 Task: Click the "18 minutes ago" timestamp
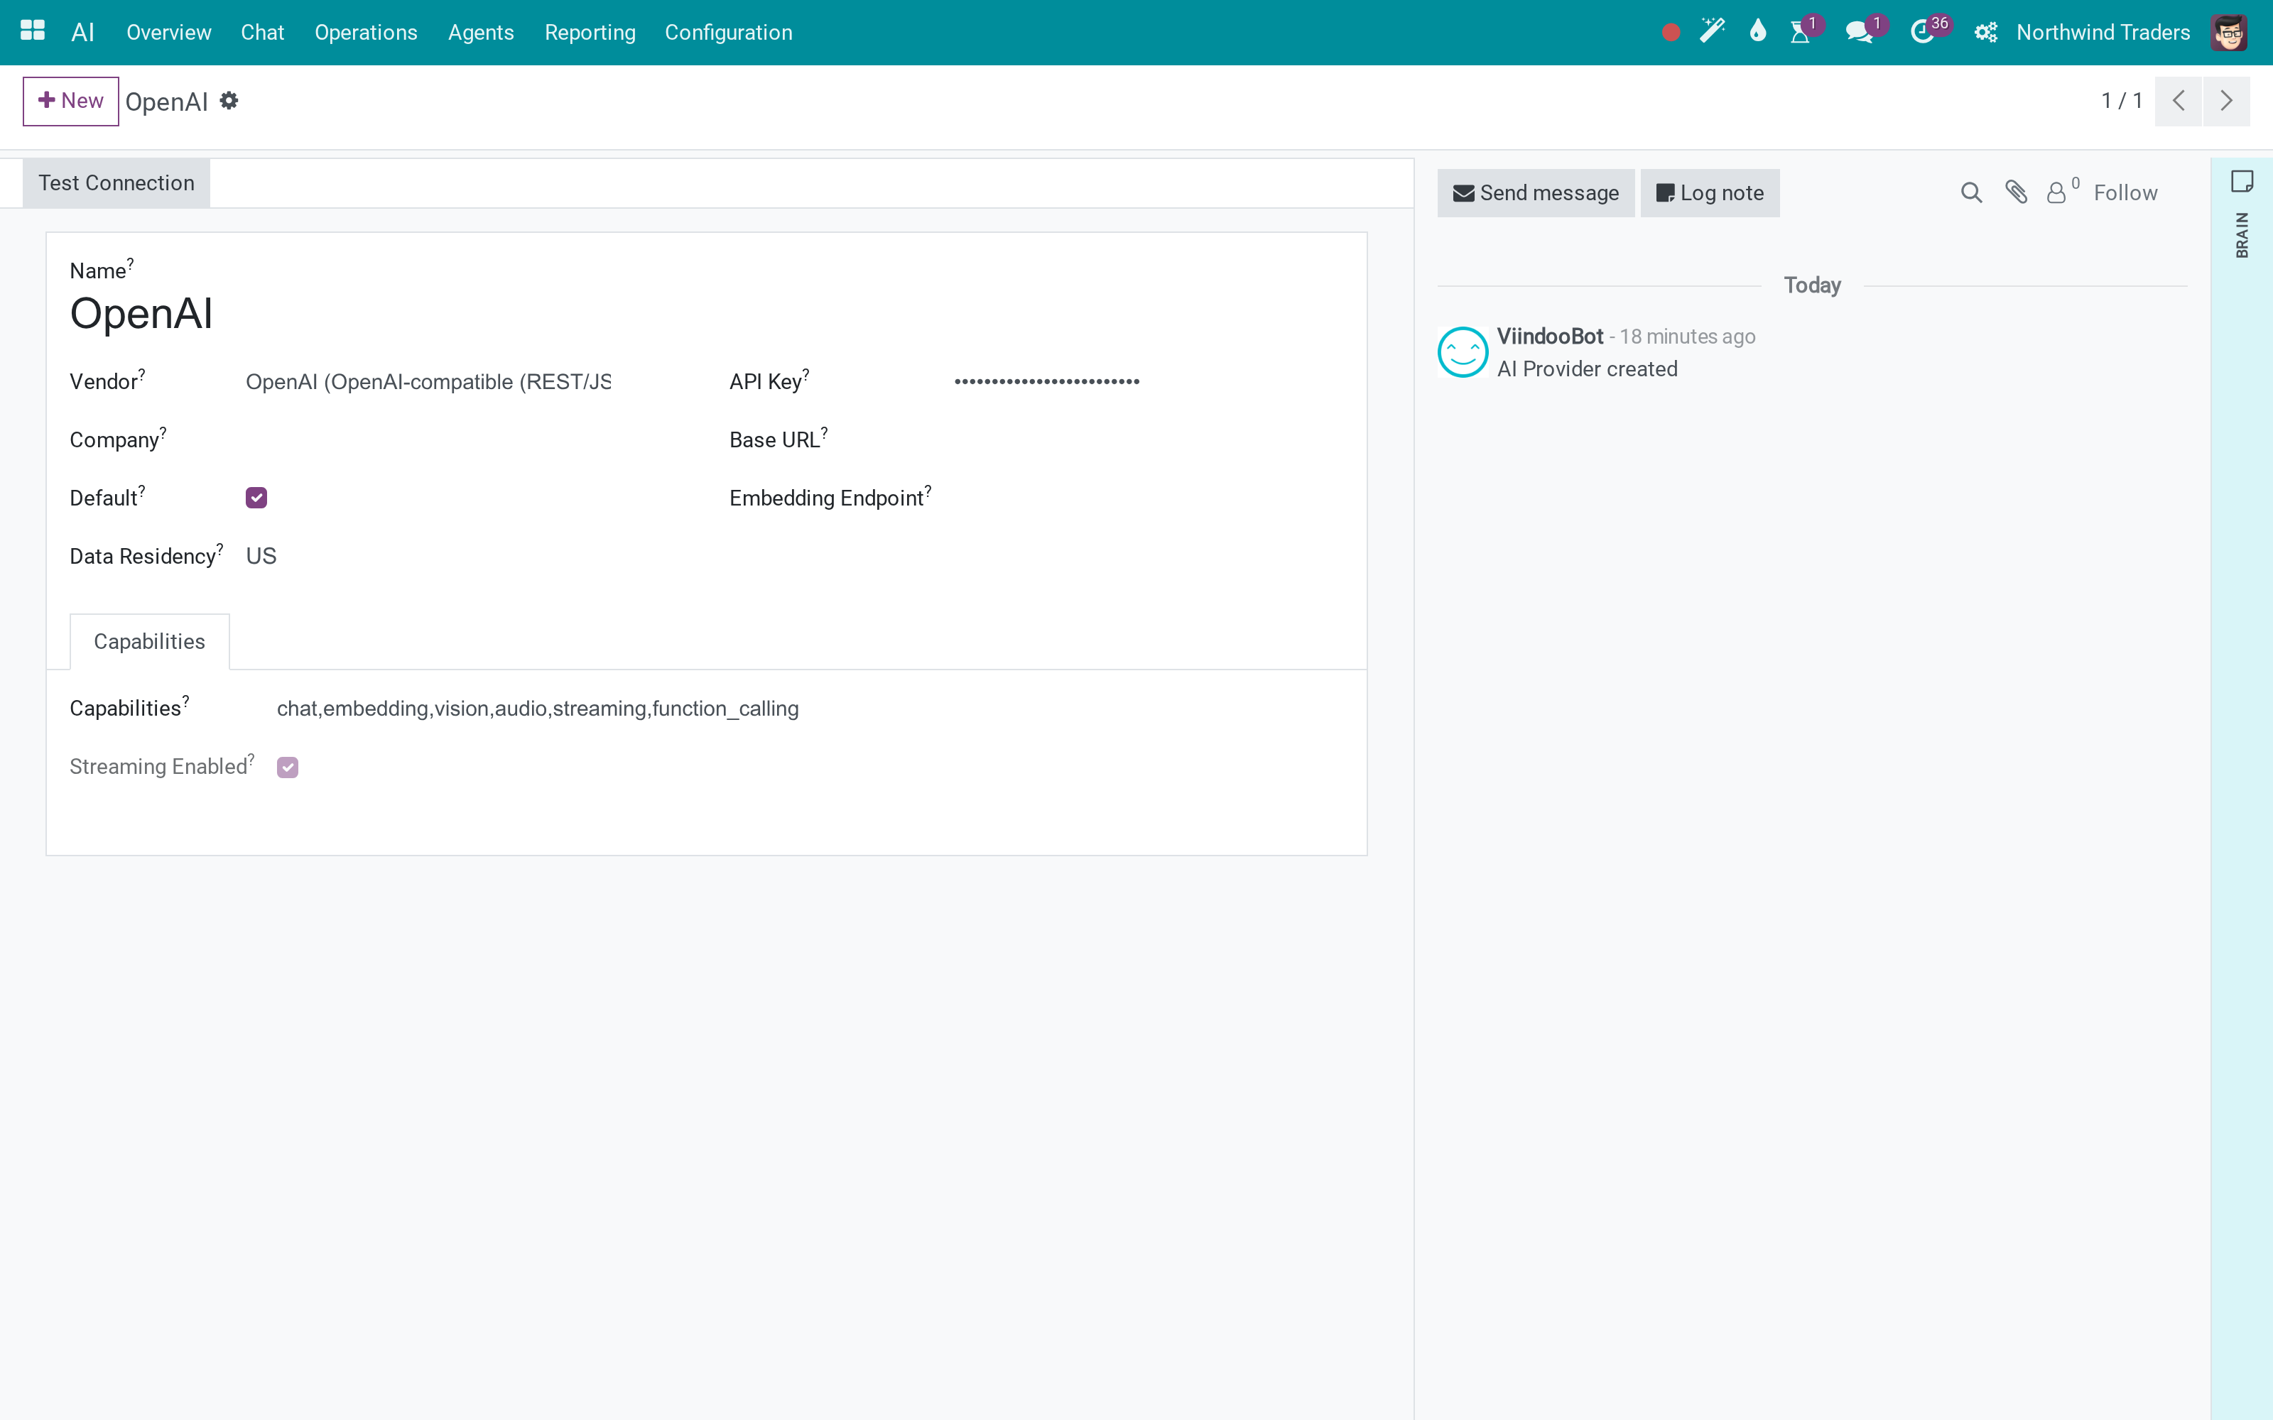pos(1687,337)
